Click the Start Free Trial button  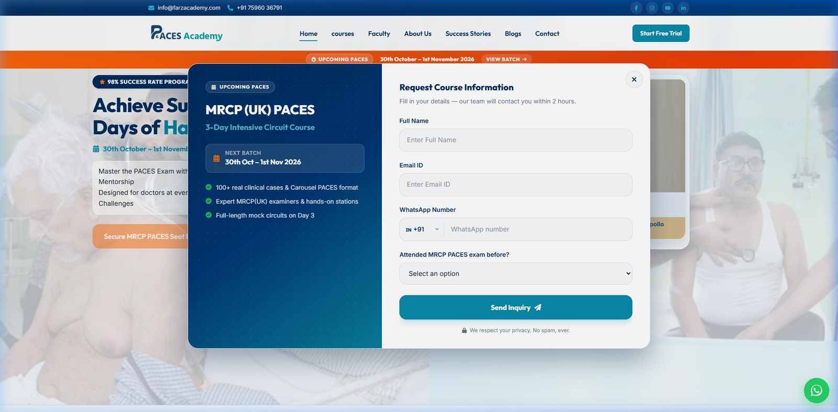661,33
